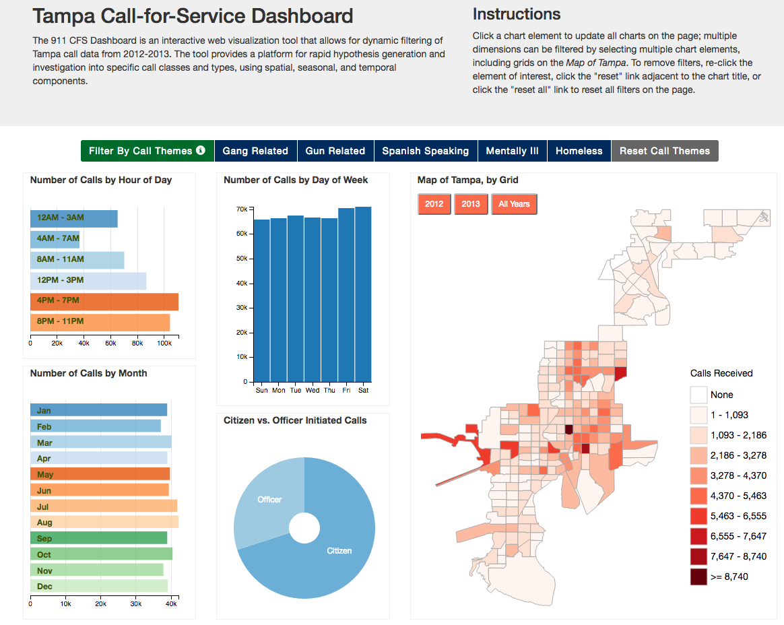This screenshot has width=784, height=625.
Task: Select All Years for the map
Action: (x=514, y=204)
